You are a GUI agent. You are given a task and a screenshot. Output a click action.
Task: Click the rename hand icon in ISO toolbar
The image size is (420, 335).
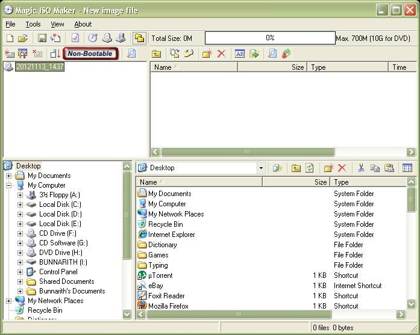[189, 54]
